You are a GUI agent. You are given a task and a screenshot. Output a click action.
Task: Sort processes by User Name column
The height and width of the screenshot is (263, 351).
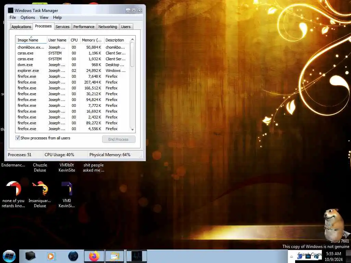point(58,40)
